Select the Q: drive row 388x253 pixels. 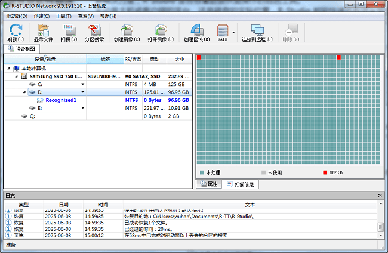tap(98, 116)
